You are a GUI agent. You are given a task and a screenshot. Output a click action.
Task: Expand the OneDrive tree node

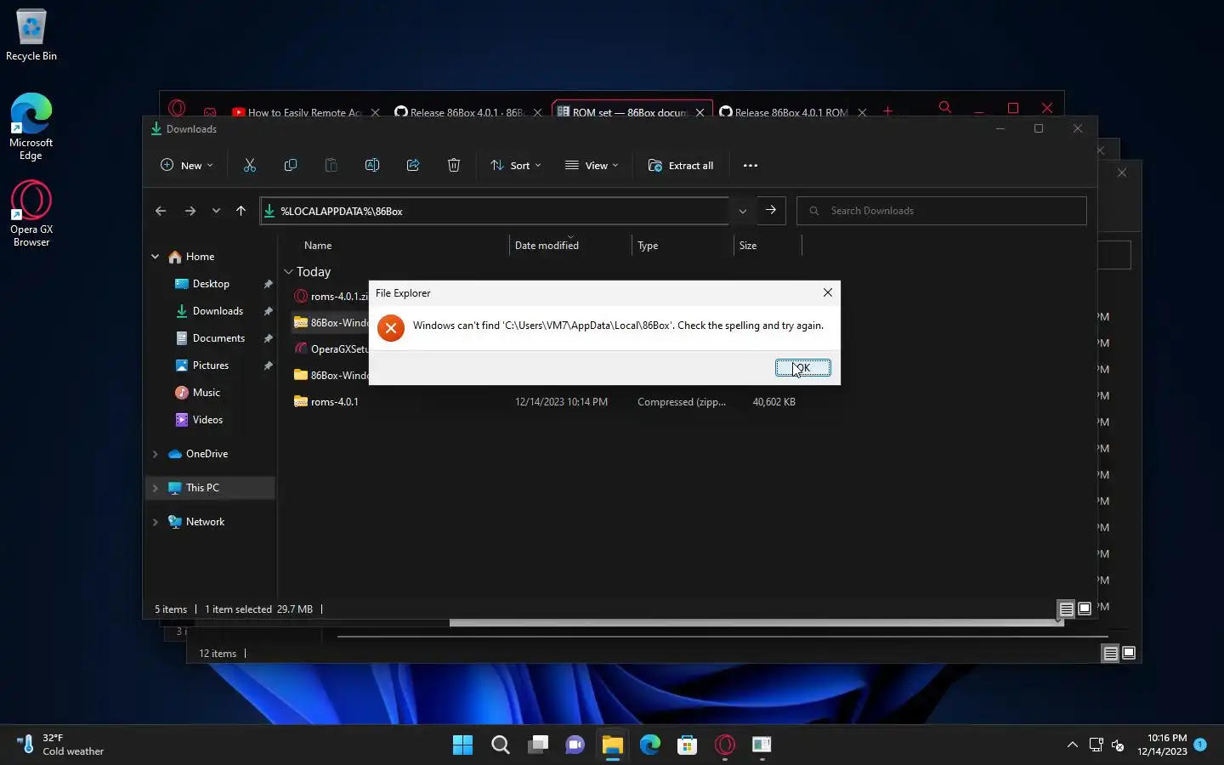point(156,454)
